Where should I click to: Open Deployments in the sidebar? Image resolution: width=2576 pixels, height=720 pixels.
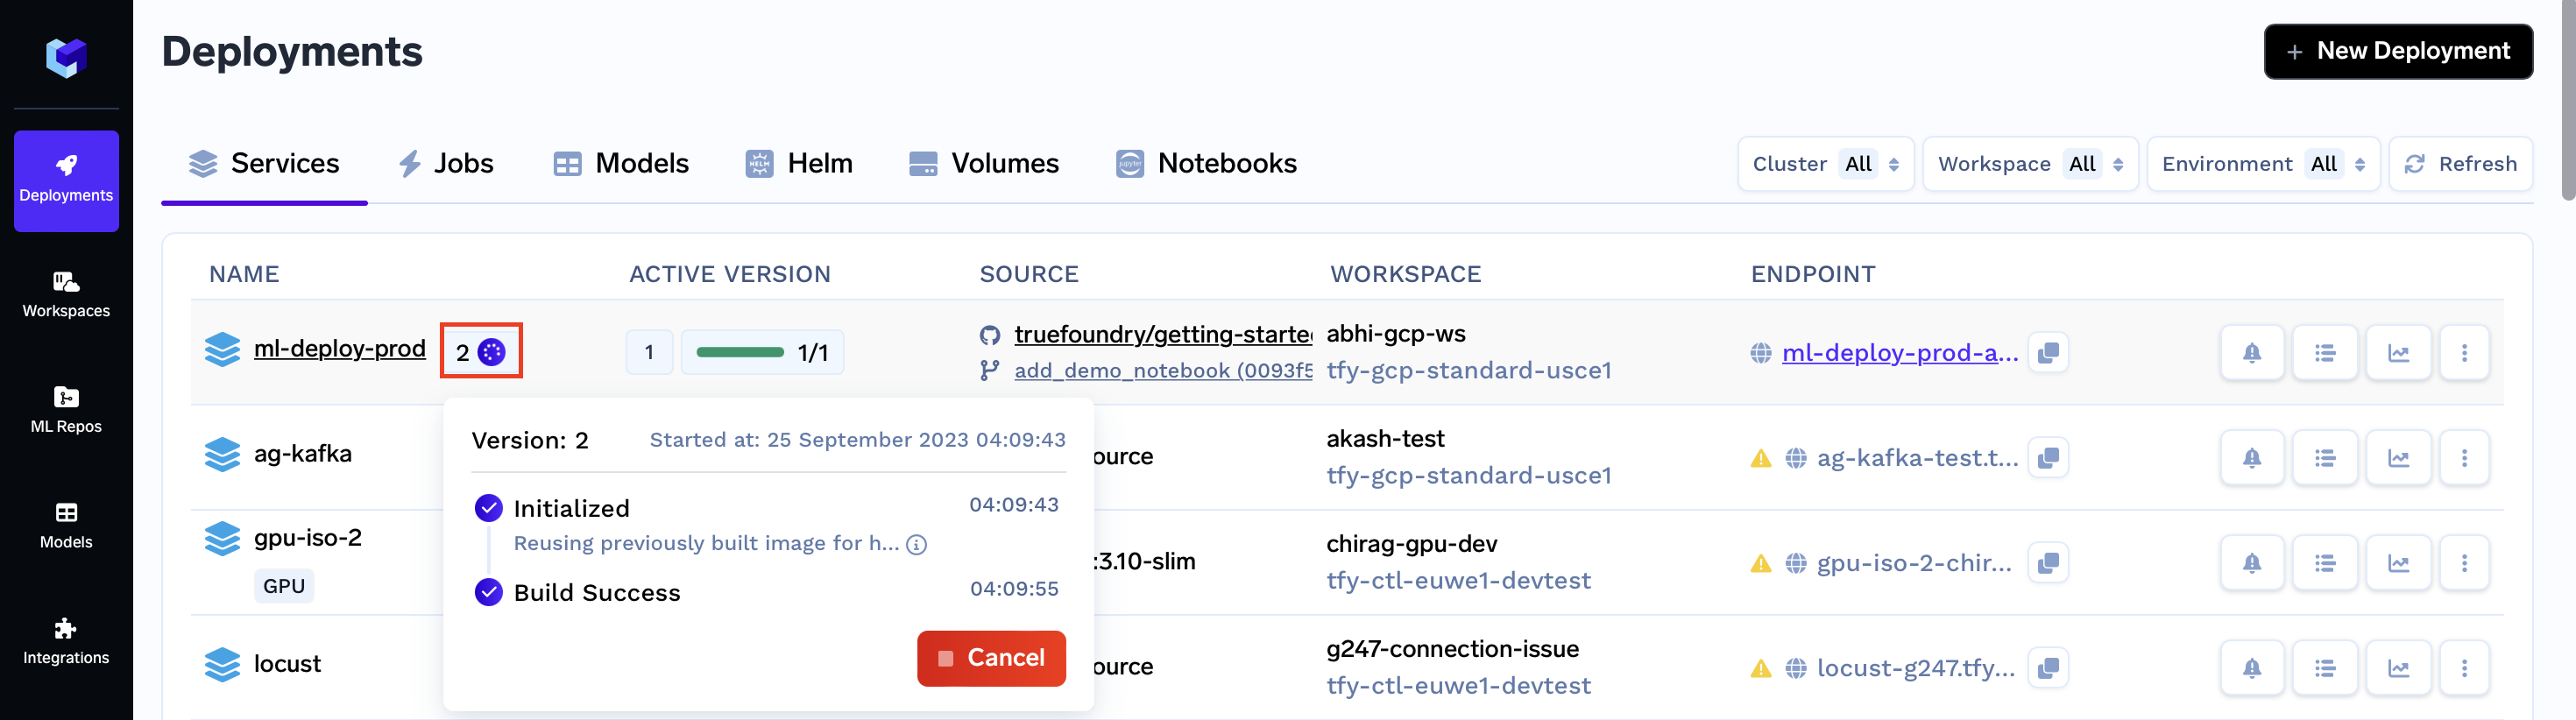[x=66, y=180]
